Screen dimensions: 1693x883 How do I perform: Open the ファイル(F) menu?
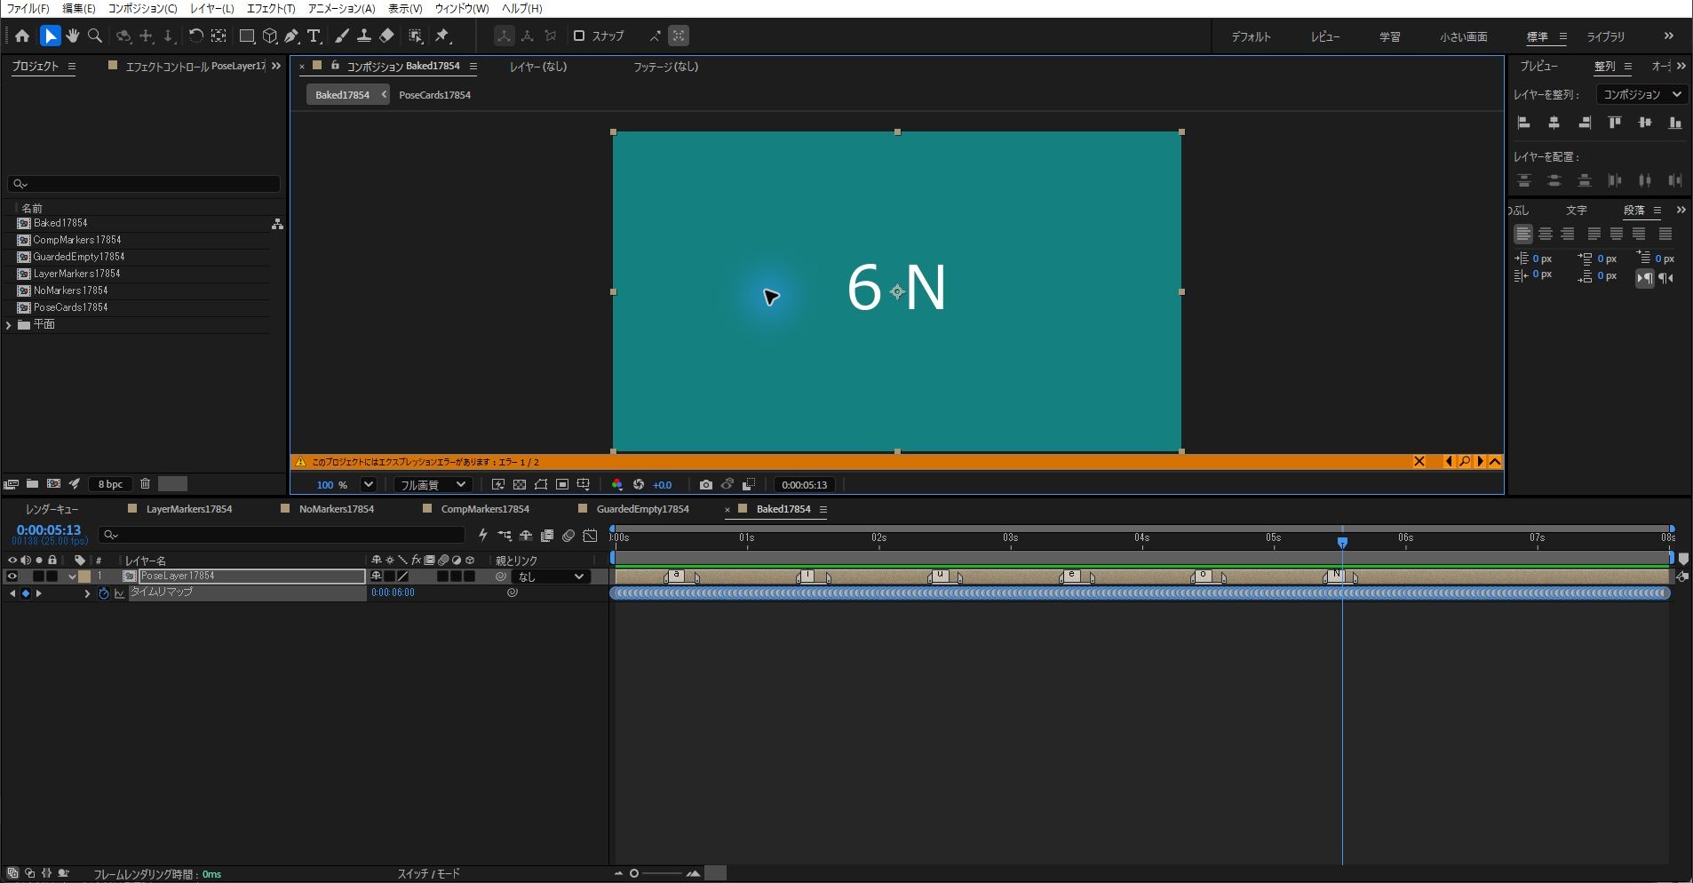(x=28, y=8)
